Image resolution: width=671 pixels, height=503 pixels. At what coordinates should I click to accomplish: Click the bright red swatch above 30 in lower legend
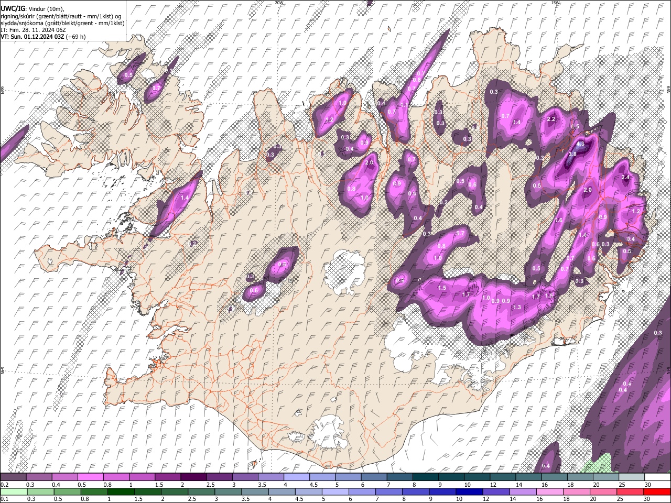(657, 491)
